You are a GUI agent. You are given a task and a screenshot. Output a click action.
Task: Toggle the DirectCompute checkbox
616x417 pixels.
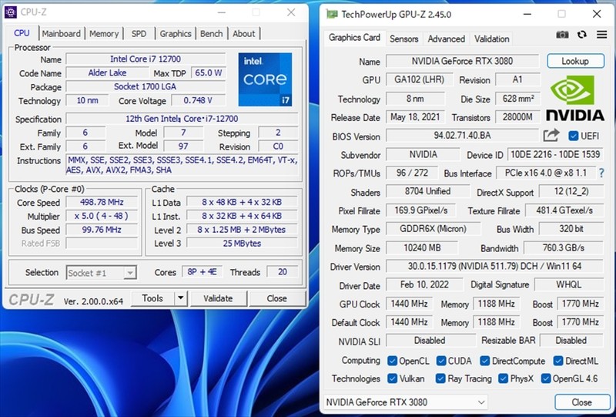point(485,361)
